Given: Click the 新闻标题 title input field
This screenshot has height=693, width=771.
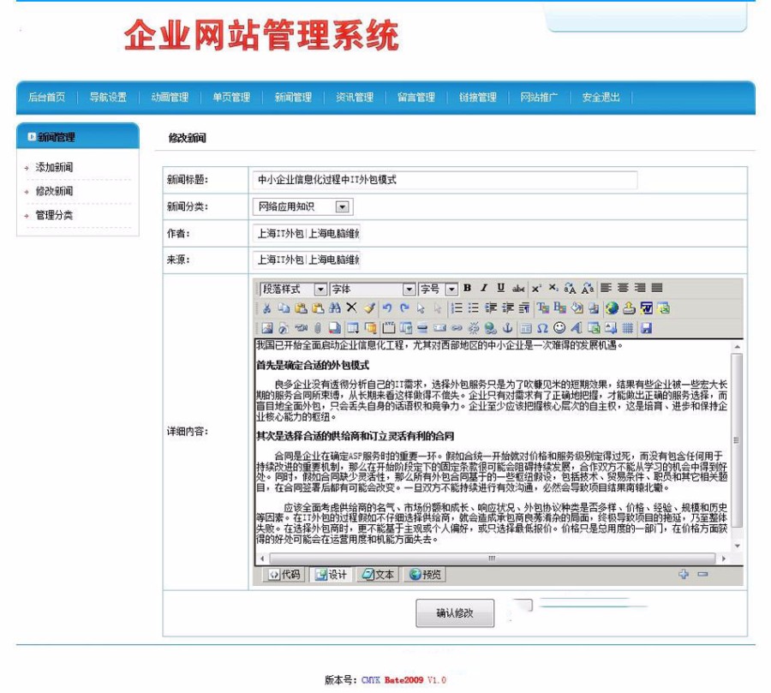Looking at the screenshot, I should point(445,180).
